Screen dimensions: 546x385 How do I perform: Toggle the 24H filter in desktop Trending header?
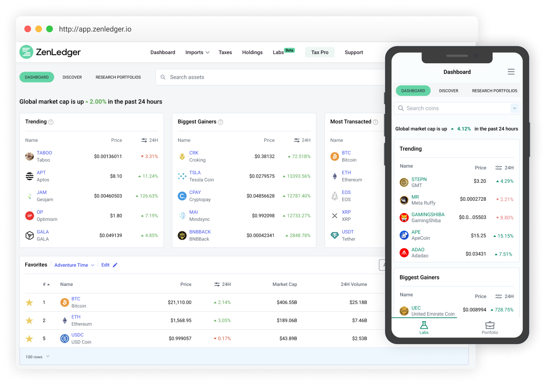tap(150, 140)
